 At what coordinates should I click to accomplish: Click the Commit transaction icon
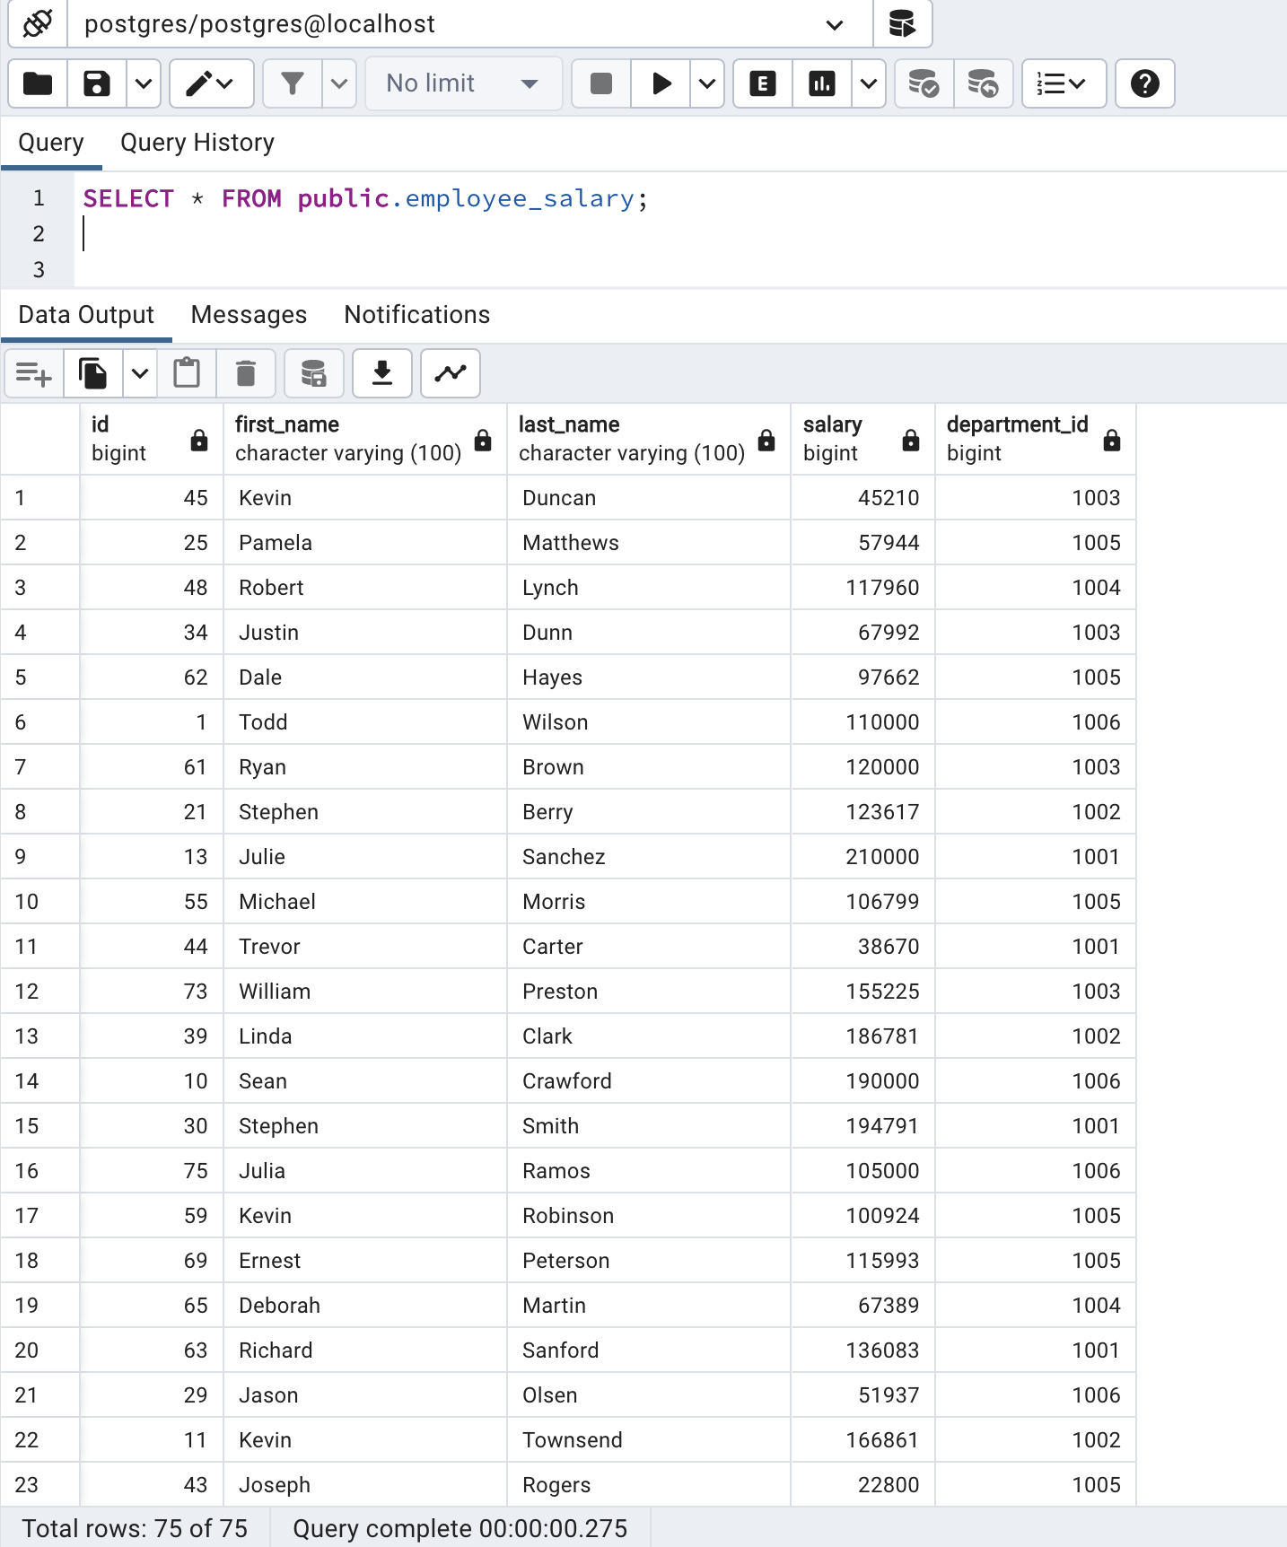pos(924,83)
